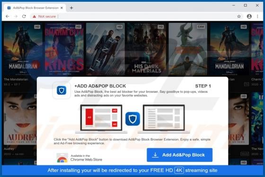Screen dimensions: 265x177
Task: Open the first Mandalorian poster thumbnail
Action: coord(23,49)
